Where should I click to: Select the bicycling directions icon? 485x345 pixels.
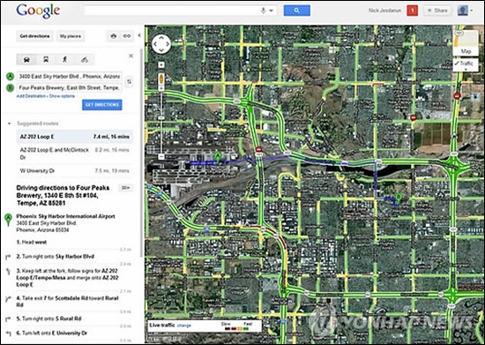click(85, 59)
